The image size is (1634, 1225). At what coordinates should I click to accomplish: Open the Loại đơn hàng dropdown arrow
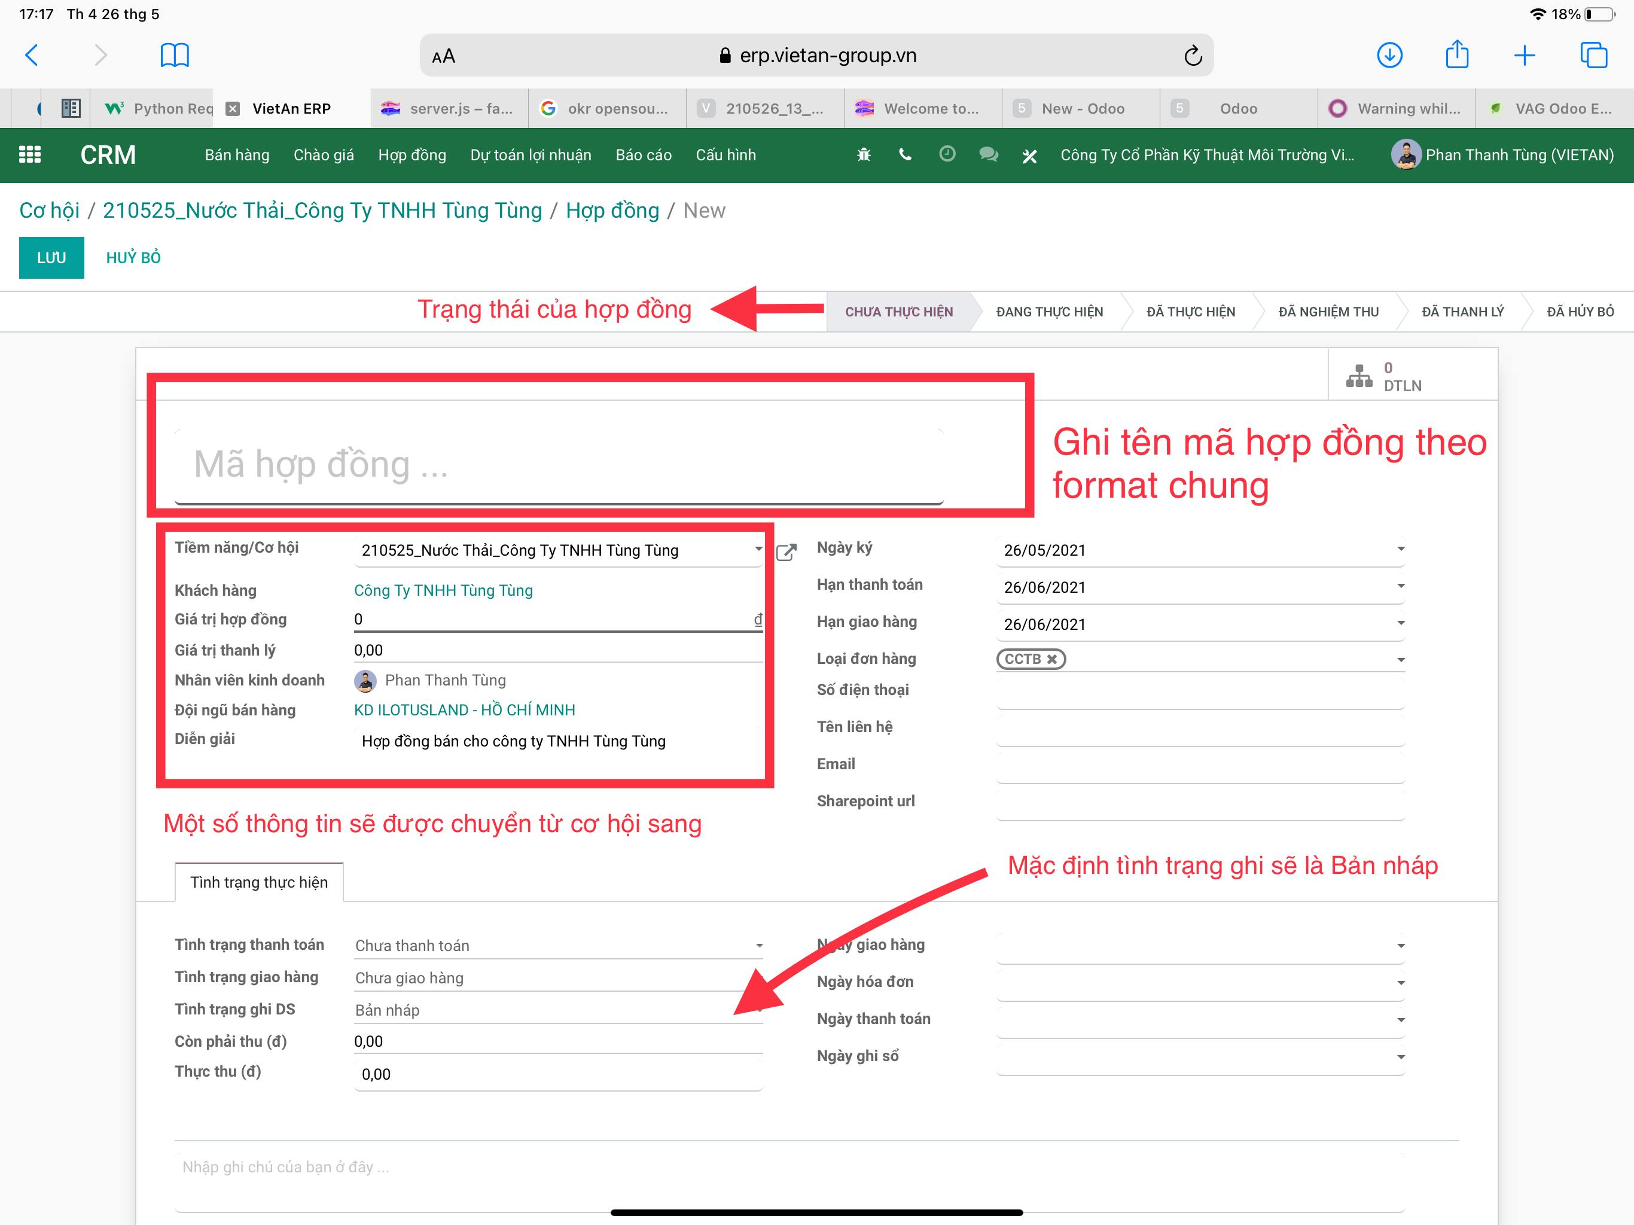1401,660
